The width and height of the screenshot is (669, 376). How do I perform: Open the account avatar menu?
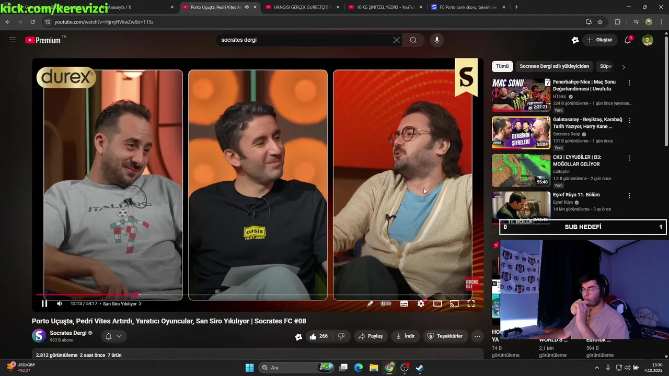tap(648, 40)
